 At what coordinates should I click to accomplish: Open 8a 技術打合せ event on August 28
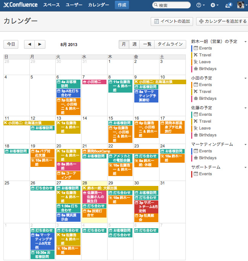94,213
